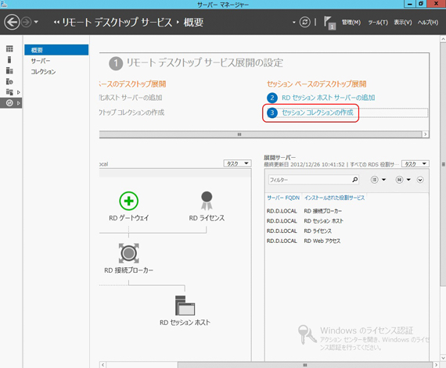Expand Remote Desktop Services sidebar arrow

point(19,103)
